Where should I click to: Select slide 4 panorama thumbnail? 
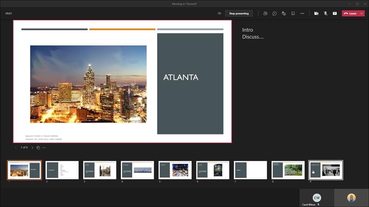[x=137, y=170]
